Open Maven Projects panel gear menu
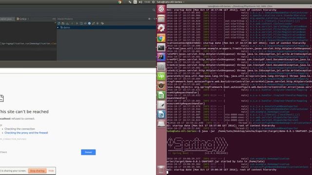The image size is (312, 175). [x=149, y=19]
